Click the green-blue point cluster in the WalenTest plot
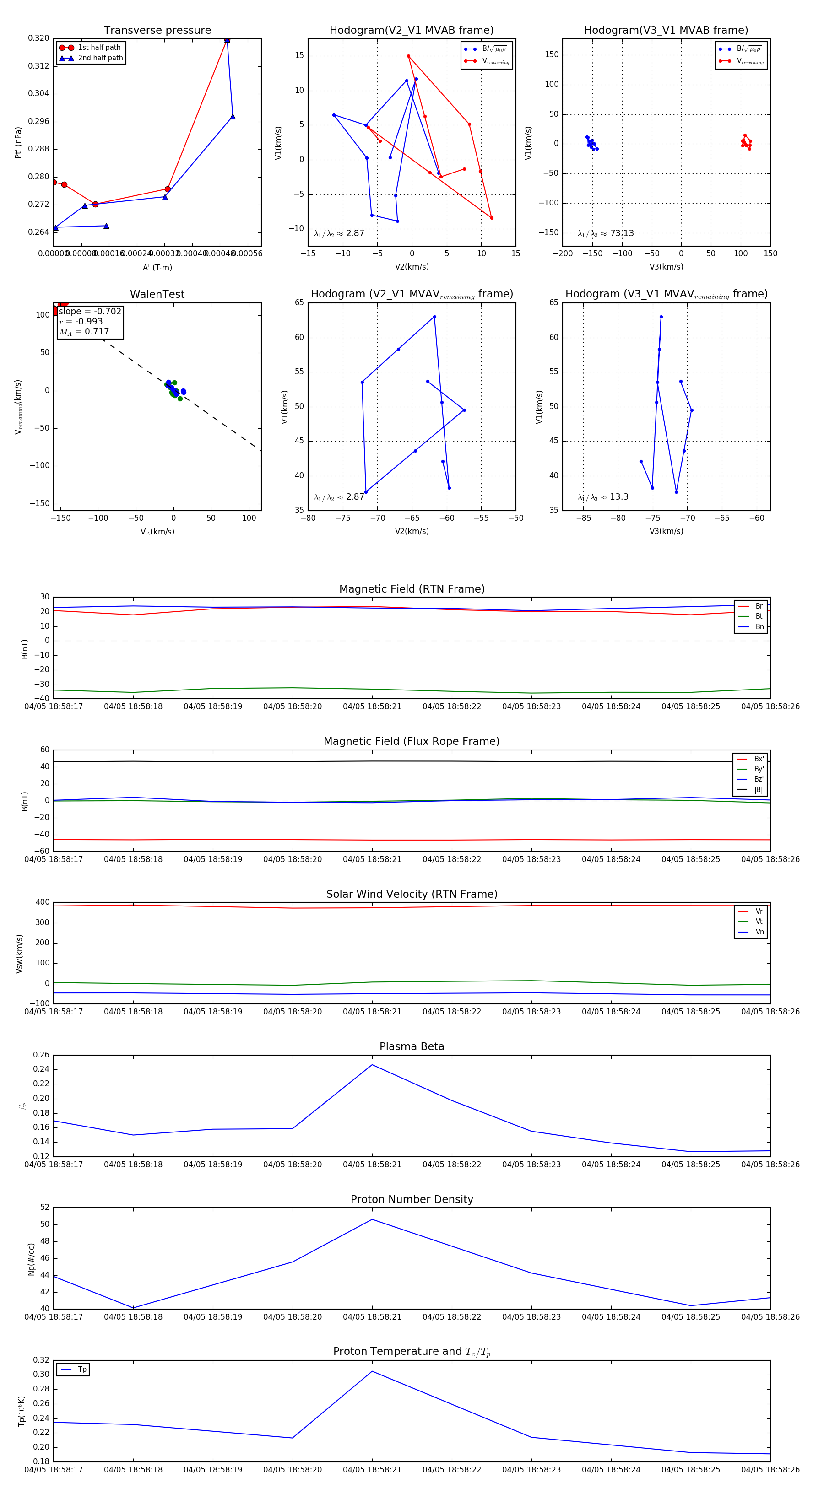This screenshot has height=1510, width=824. 174,390
